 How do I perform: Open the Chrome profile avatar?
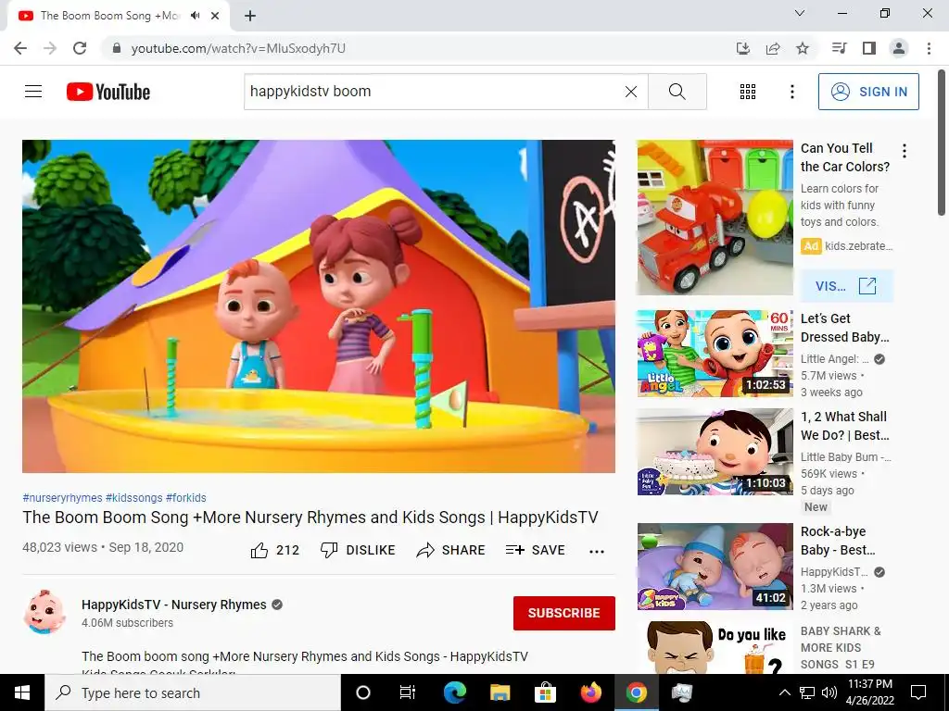(x=899, y=48)
